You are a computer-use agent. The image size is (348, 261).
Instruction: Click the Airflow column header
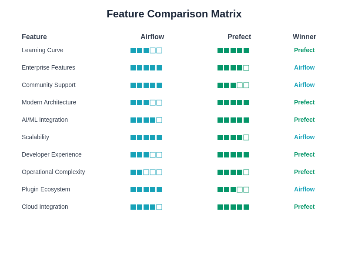[x=152, y=37]
